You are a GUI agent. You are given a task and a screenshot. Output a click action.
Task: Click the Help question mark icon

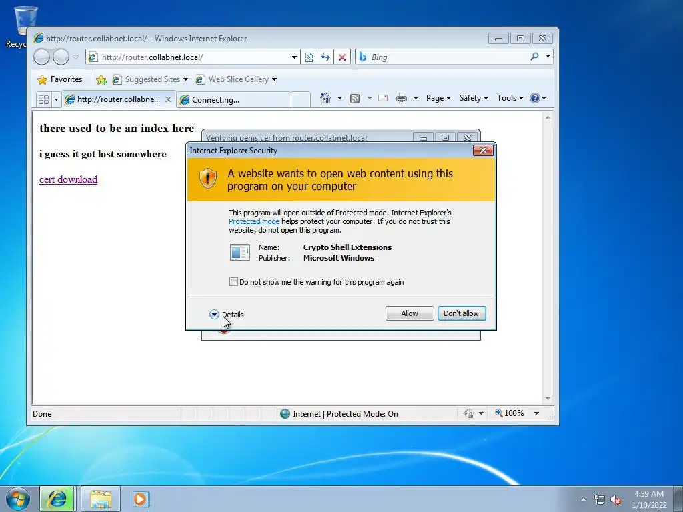(535, 98)
